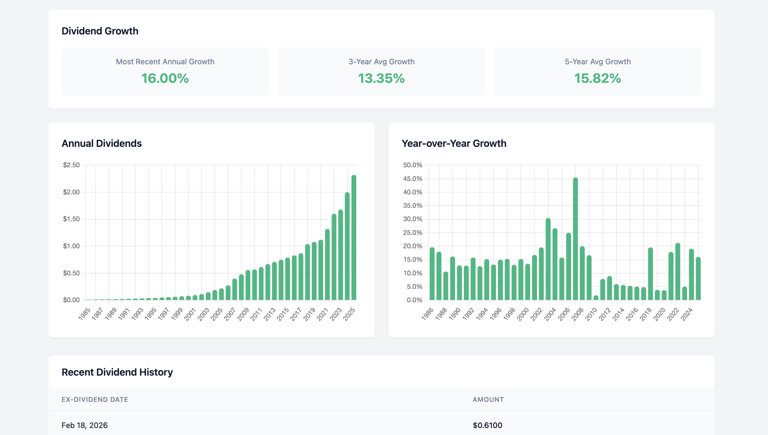
Task: Click the $2.50 y-axis label
Action: 71,165
